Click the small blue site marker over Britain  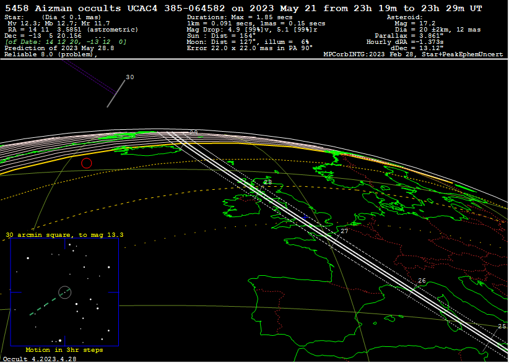coord(305,217)
